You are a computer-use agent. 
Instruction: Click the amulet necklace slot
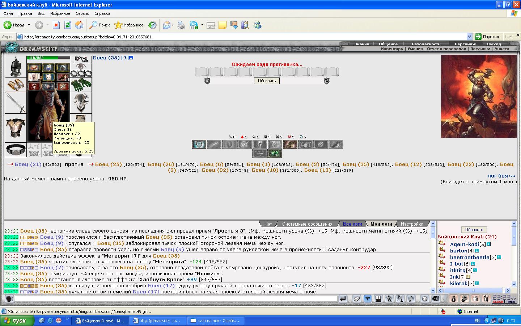point(81,67)
